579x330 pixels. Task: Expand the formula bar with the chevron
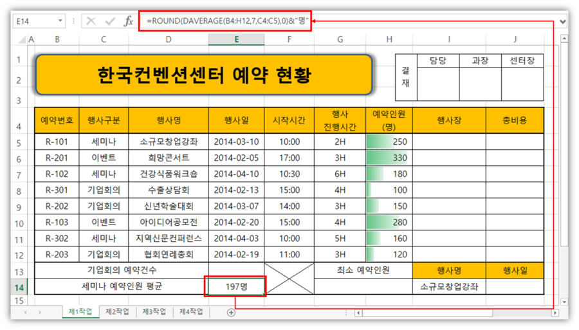[x=564, y=21]
